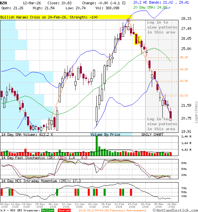Viewport: 198px width, 212px height.
Task: Click the tallest green volume bar
Action: [97, 146]
